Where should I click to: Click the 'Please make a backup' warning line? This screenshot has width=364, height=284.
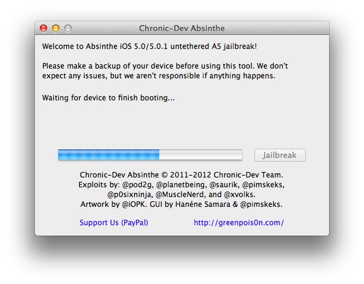click(x=165, y=66)
